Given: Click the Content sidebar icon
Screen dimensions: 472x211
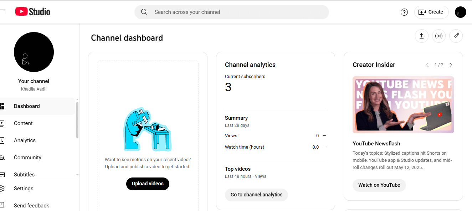Looking at the screenshot, I should (x=3, y=123).
